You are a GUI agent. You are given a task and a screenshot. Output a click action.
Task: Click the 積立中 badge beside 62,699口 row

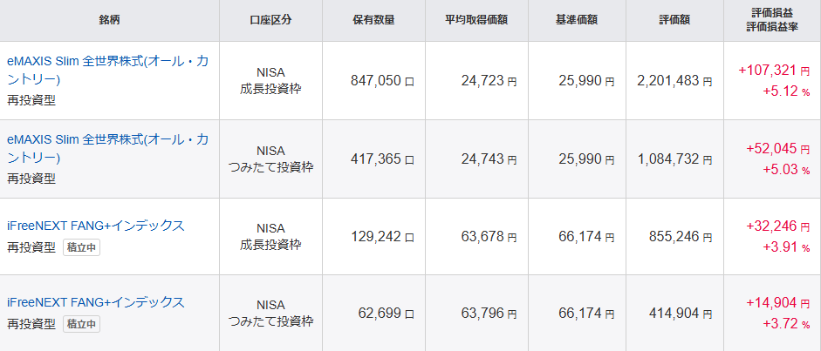82,324
